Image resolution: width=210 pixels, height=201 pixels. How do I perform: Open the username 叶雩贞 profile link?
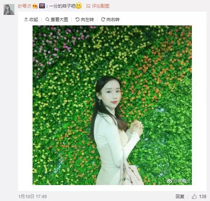[x=25, y=6]
